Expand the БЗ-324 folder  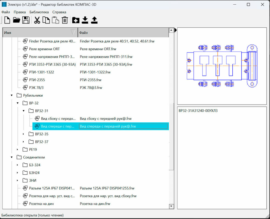[18, 165]
